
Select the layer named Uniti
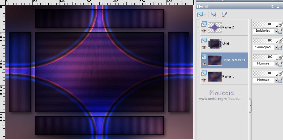pos(226,44)
